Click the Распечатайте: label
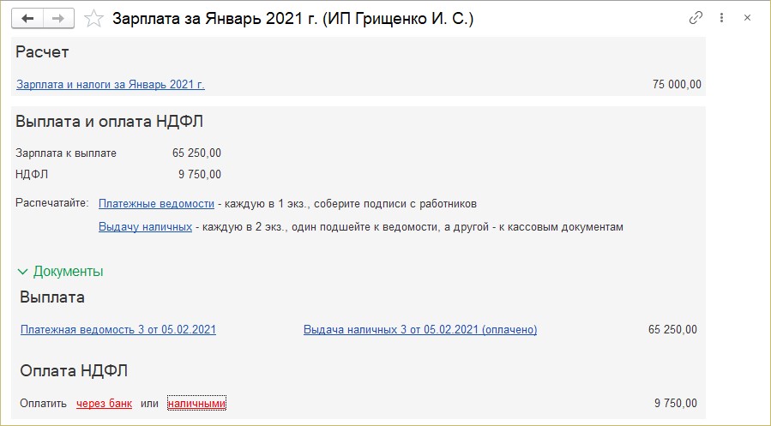This screenshot has width=771, height=426. [52, 203]
